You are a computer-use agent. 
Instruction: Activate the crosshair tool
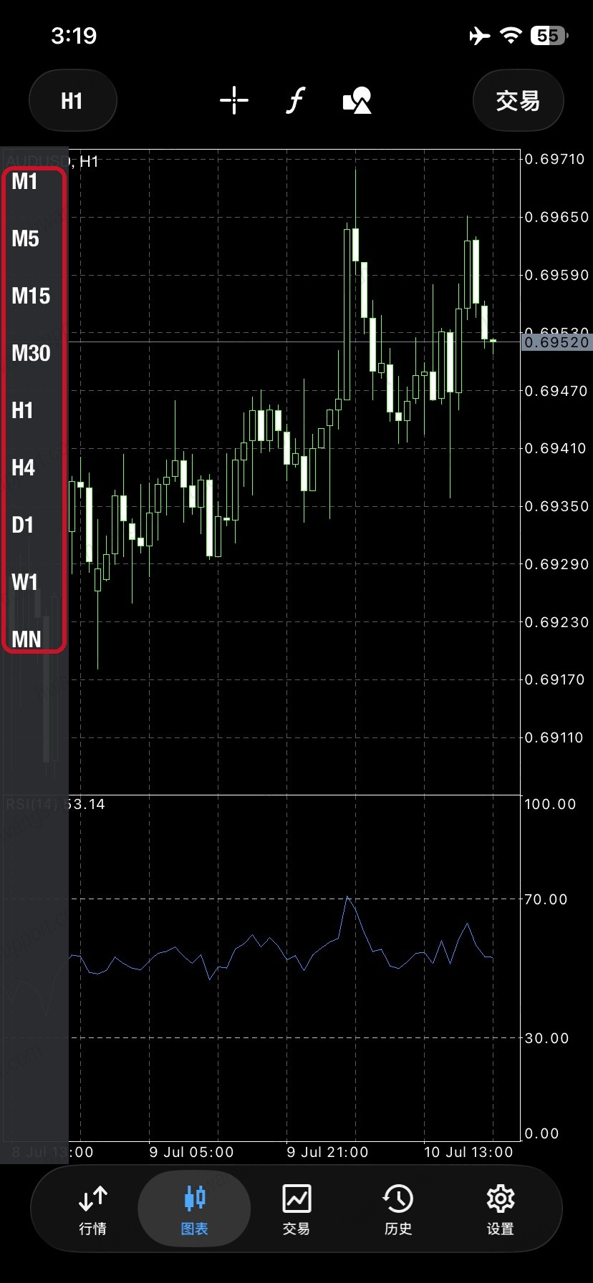point(234,100)
